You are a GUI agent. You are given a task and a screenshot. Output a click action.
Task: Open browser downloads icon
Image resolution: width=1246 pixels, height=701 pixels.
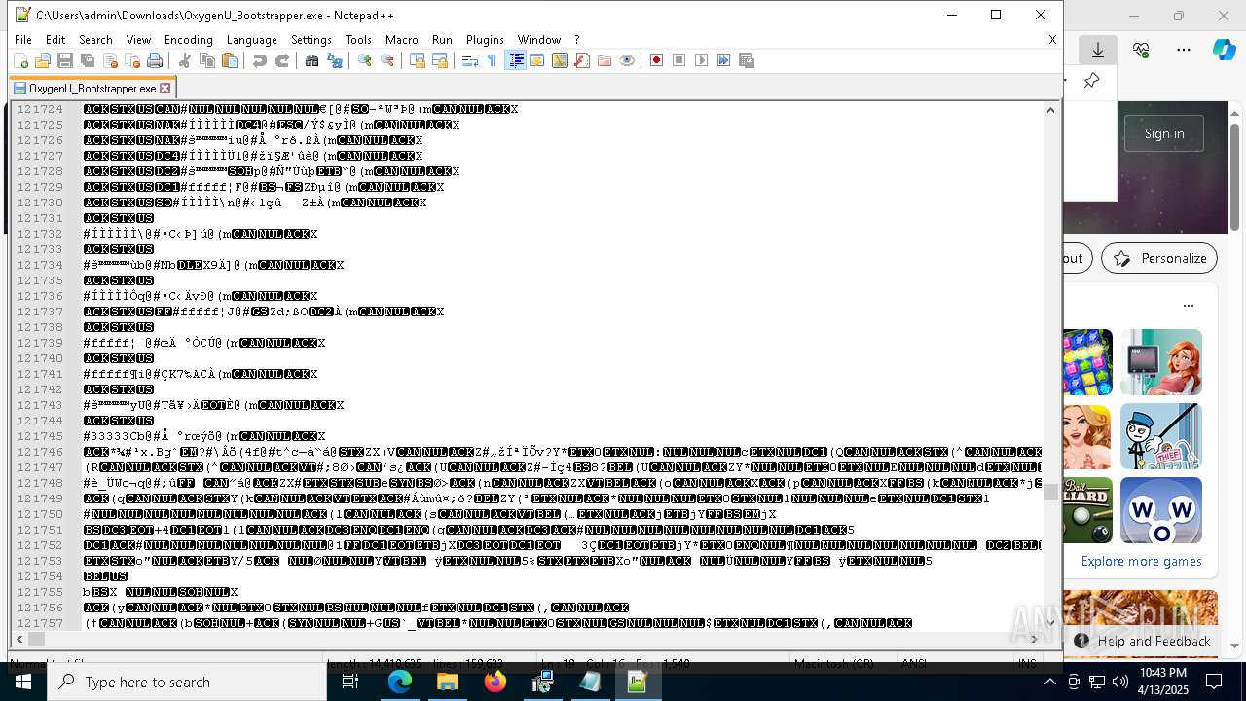(x=1098, y=50)
